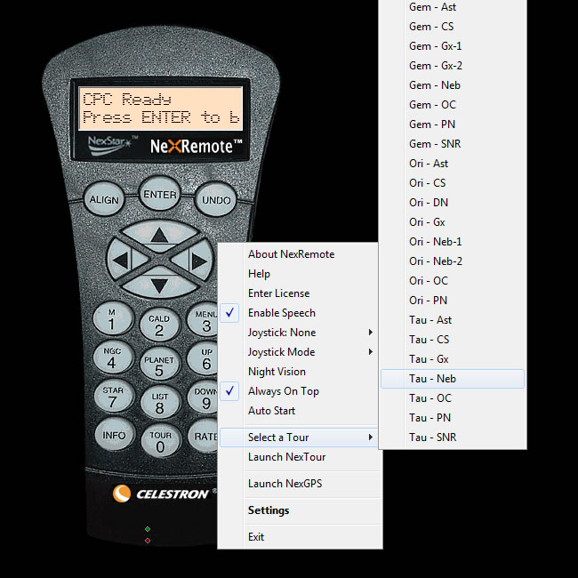Viewport: 578px width, 578px height.
Task: Select the Ori - OC tour
Action: [453, 280]
